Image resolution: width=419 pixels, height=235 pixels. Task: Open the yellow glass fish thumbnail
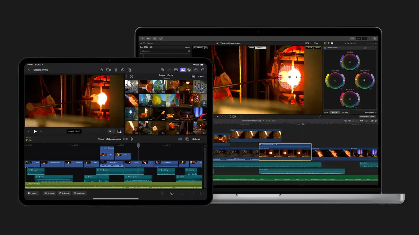tap(159, 101)
